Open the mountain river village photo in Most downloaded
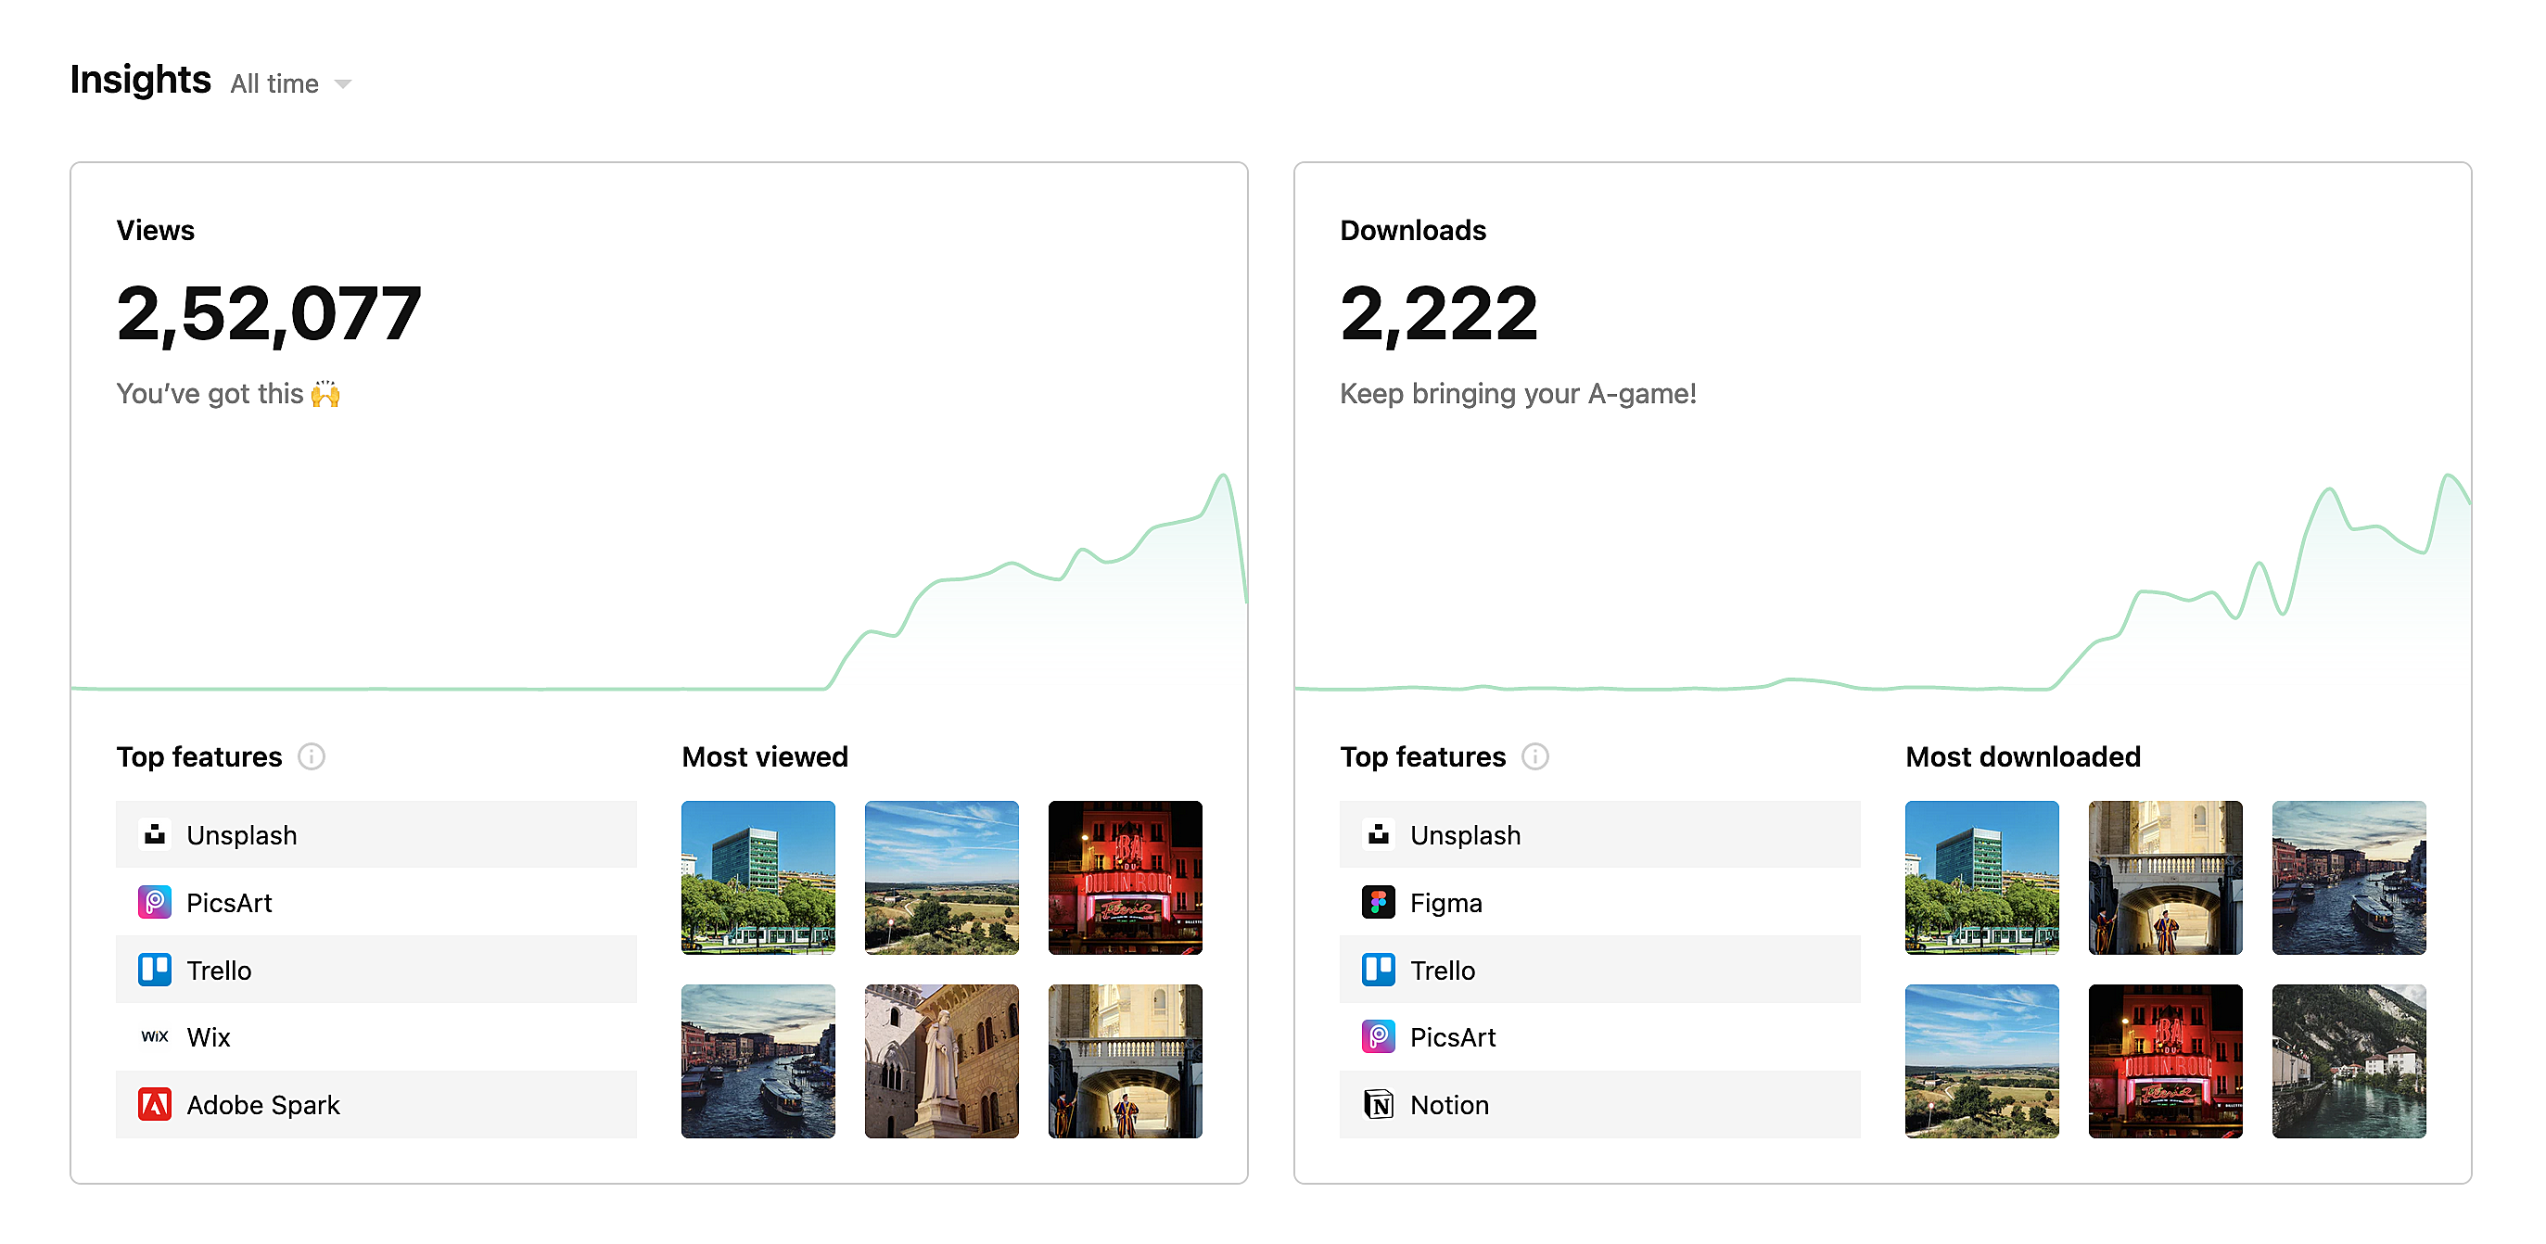This screenshot has height=1244, width=2546. pyautogui.click(x=2349, y=1061)
